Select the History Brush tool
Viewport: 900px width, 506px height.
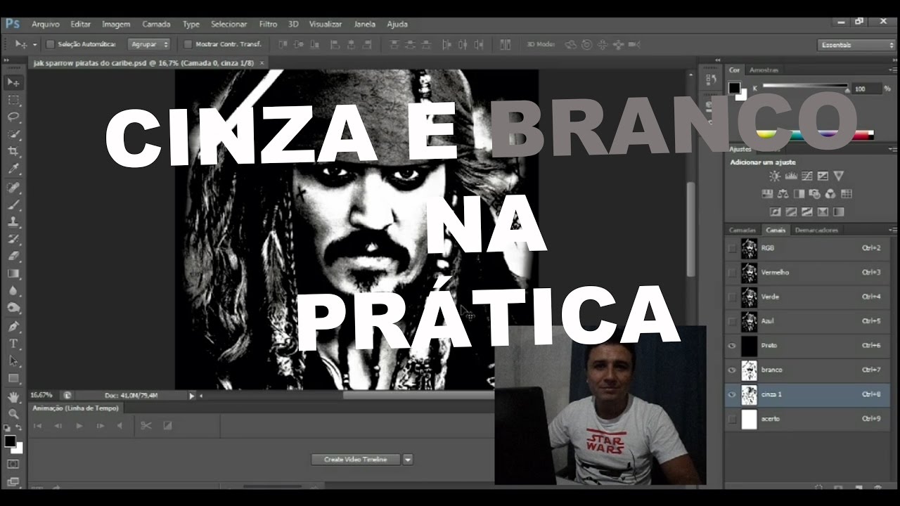coord(13,239)
